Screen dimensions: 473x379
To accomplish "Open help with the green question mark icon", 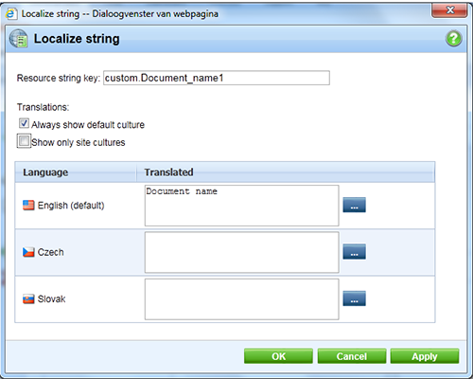I will pos(454,39).
